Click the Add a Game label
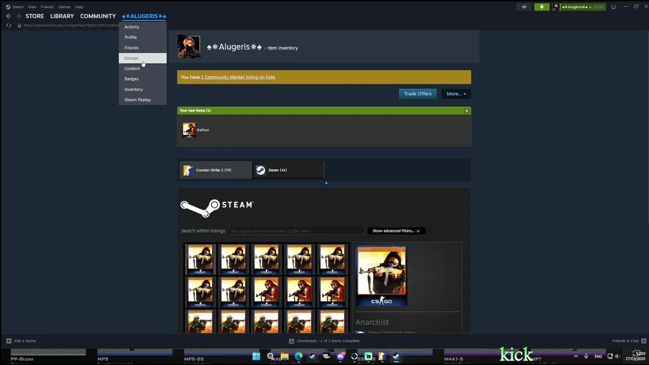 tap(24, 341)
